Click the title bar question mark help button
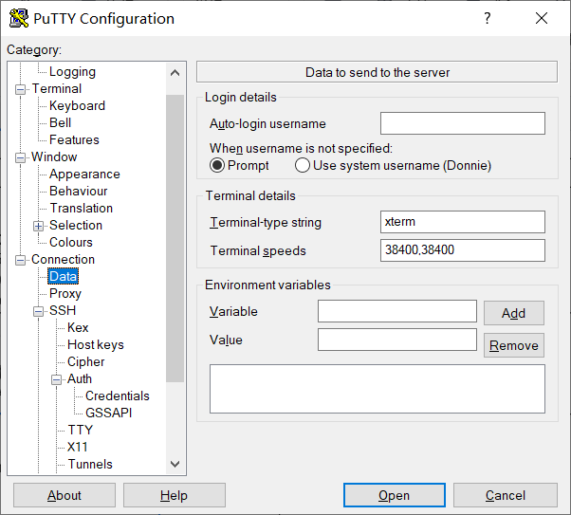This screenshot has height=515, width=571. (x=488, y=18)
